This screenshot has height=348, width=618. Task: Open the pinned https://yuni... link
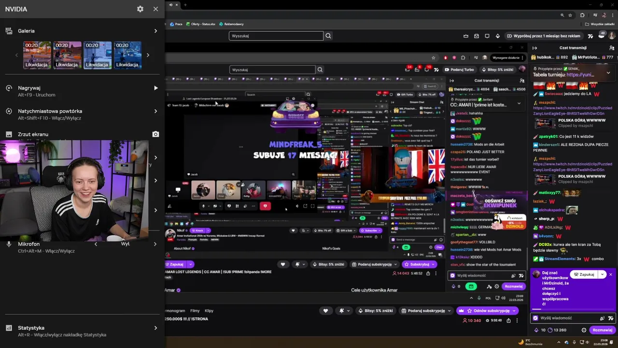[x=580, y=75]
